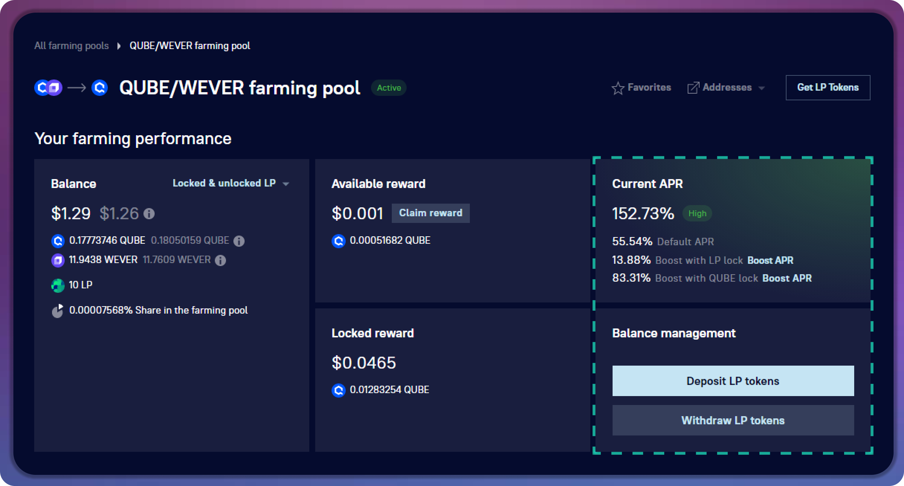904x486 pixels.
Task: Click the QUBE reward token icon in page header
Action: pos(100,88)
